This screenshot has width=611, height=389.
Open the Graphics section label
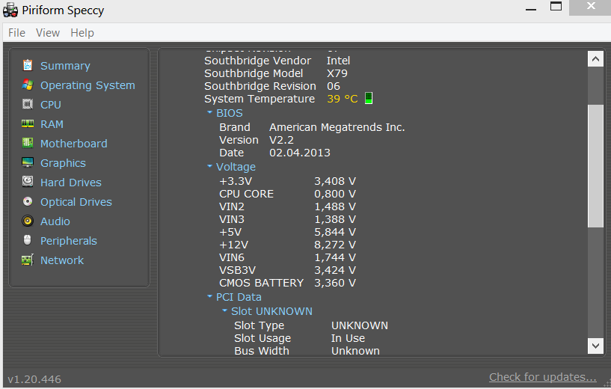(63, 163)
